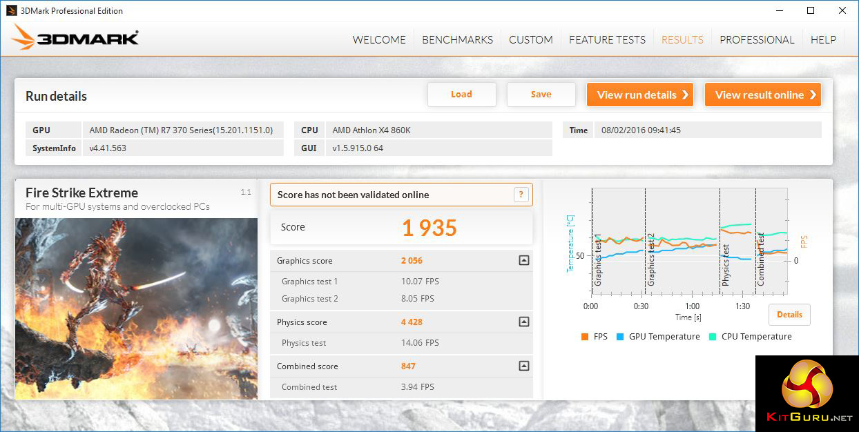Click the Load button
This screenshot has width=859, height=432.
461,95
